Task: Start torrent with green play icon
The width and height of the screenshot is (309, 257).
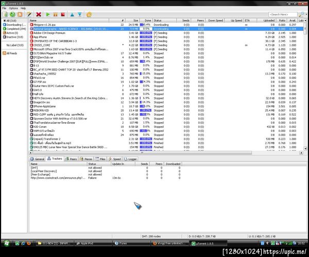Action: (48, 14)
